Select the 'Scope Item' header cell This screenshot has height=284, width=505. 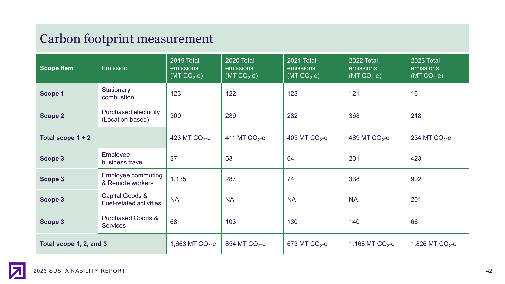[x=67, y=68]
